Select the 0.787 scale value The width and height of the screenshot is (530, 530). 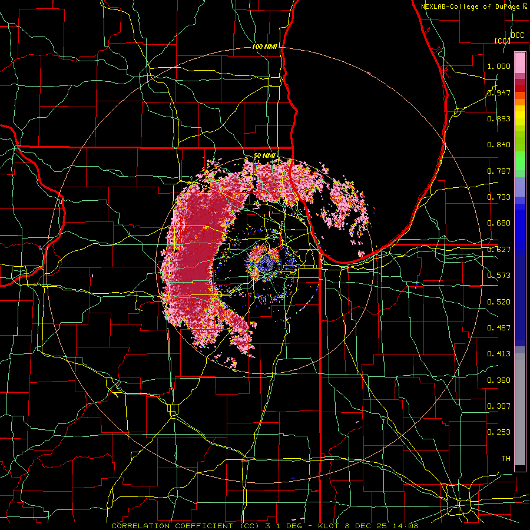499,171
